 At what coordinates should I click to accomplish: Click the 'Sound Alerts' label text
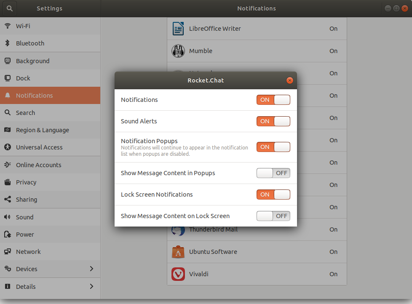click(139, 121)
